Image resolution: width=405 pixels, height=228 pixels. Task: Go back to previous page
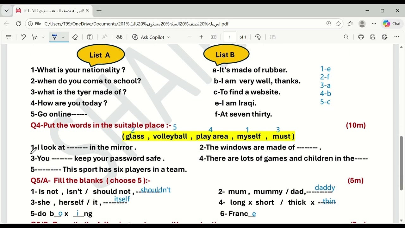tap(7, 24)
